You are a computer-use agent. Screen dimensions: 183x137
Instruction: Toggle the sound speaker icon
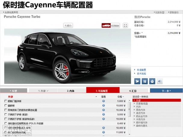point(160,81)
